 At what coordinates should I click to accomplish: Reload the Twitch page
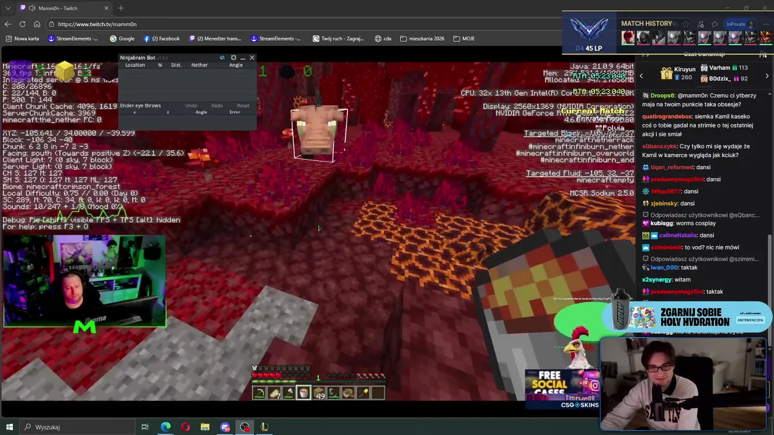tap(22, 24)
